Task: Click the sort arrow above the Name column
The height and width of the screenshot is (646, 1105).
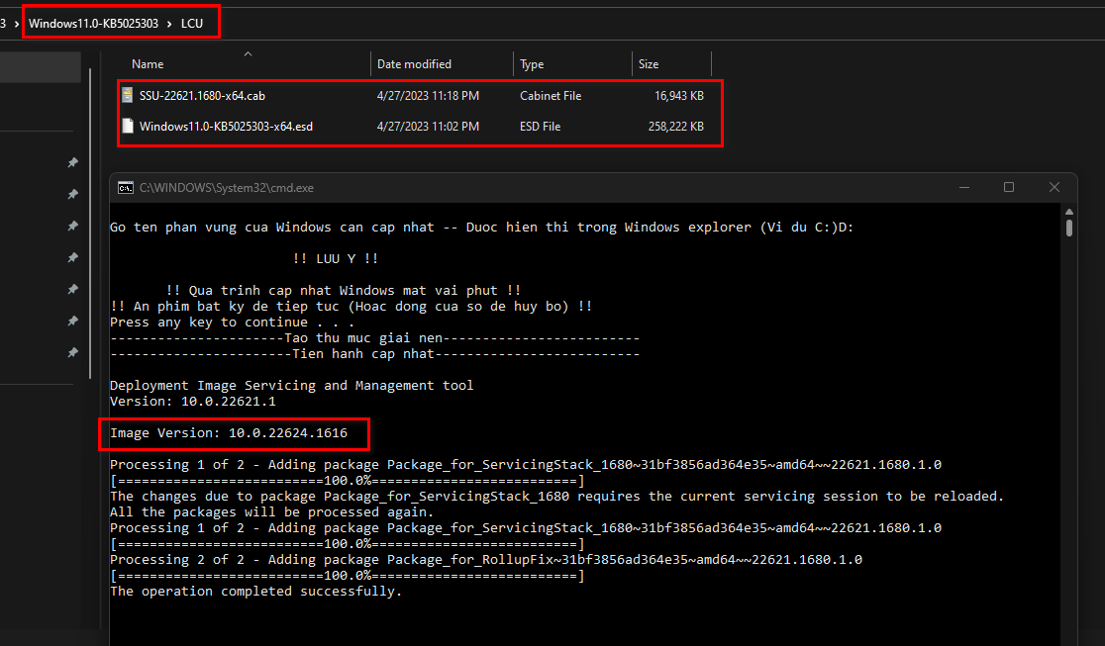Action: pyautogui.click(x=249, y=54)
